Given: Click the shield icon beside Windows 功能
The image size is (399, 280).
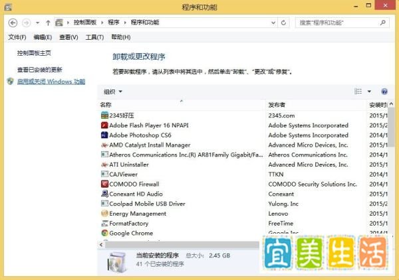Looking at the screenshot, I should (x=11, y=82).
